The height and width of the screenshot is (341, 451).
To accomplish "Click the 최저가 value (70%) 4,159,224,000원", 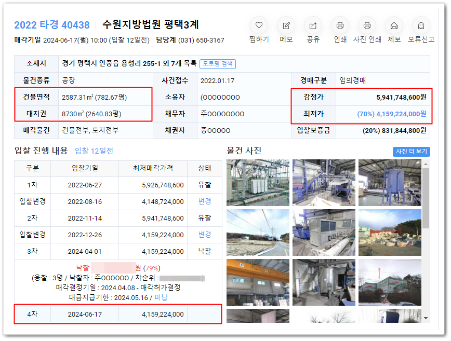I will tap(392, 114).
